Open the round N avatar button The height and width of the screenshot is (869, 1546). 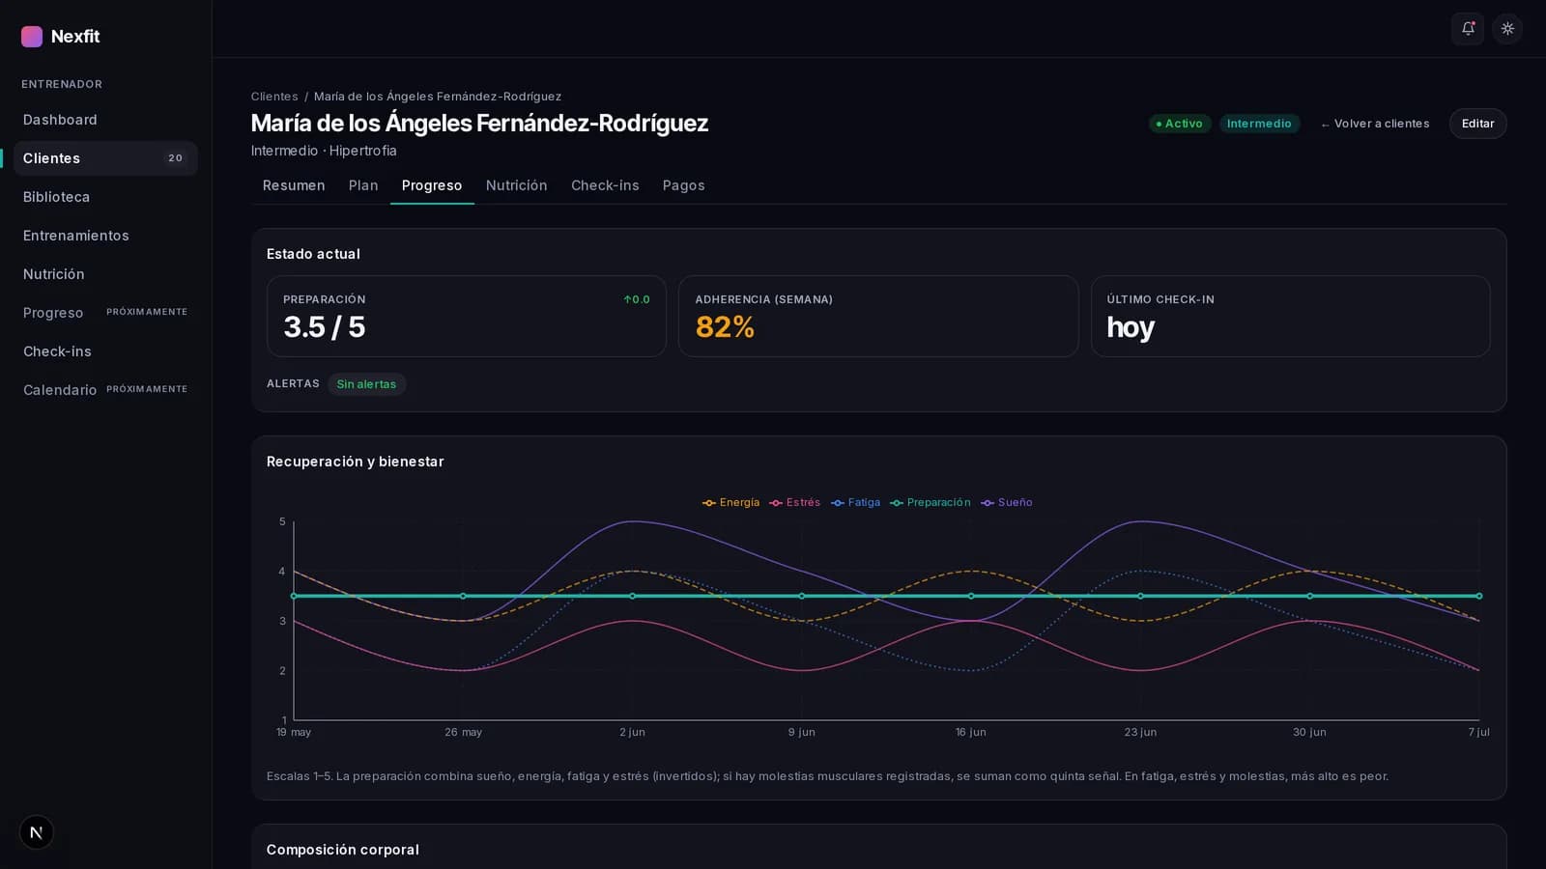coord(37,832)
